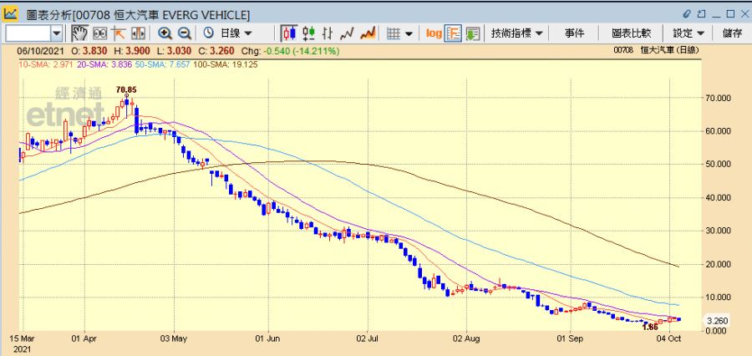
Task: Open the 技術指標 menu
Action: [x=517, y=33]
